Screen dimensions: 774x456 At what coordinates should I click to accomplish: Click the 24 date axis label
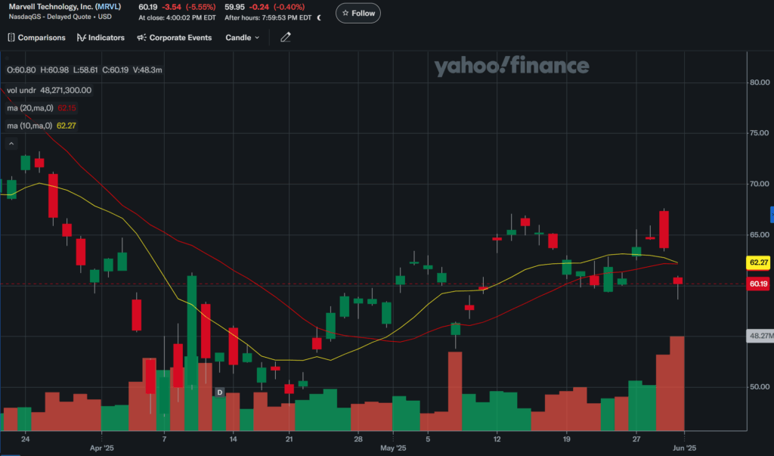click(25, 439)
